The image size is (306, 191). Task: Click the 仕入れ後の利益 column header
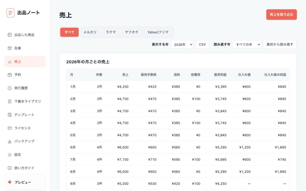(x=275, y=75)
